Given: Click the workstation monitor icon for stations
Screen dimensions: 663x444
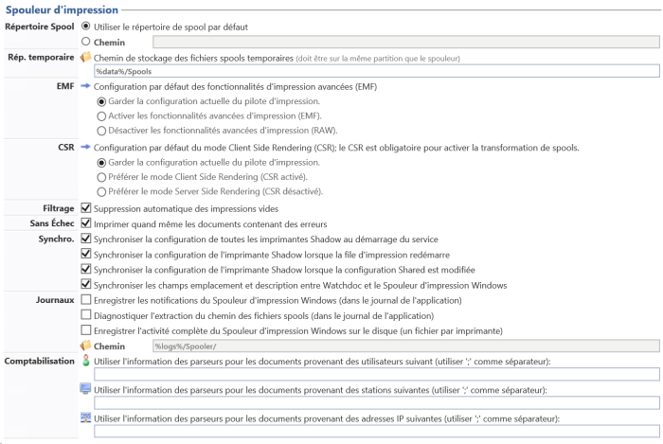Looking at the screenshot, I should click(86, 390).
